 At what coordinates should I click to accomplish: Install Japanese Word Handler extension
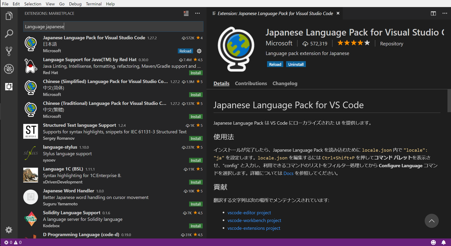coord(196,204)
